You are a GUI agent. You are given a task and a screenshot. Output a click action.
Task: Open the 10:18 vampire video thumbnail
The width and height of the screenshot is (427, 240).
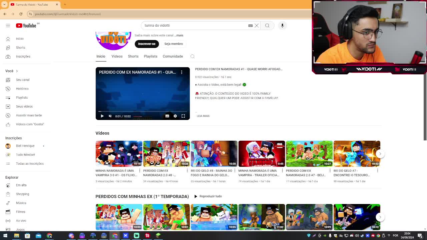click(x=119, y=154)
